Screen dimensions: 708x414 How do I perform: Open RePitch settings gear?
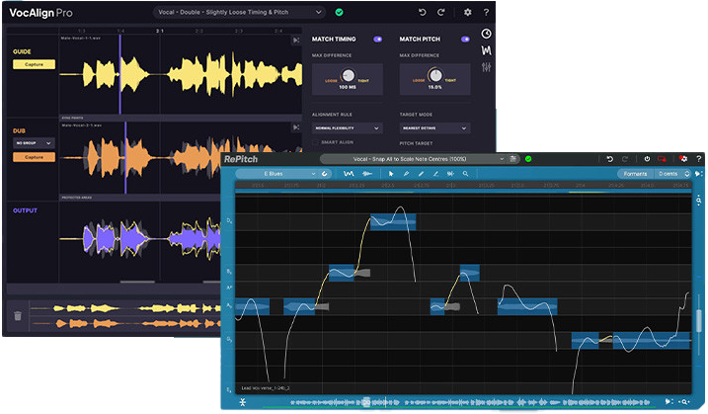[683, 159]
